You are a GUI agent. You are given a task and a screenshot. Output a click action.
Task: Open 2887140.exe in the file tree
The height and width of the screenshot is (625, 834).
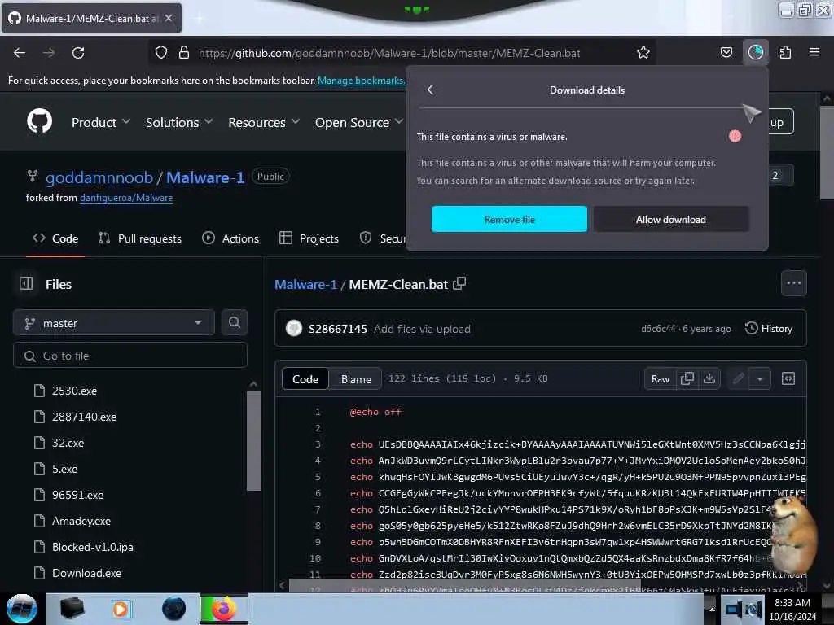[x=84, y=417]
